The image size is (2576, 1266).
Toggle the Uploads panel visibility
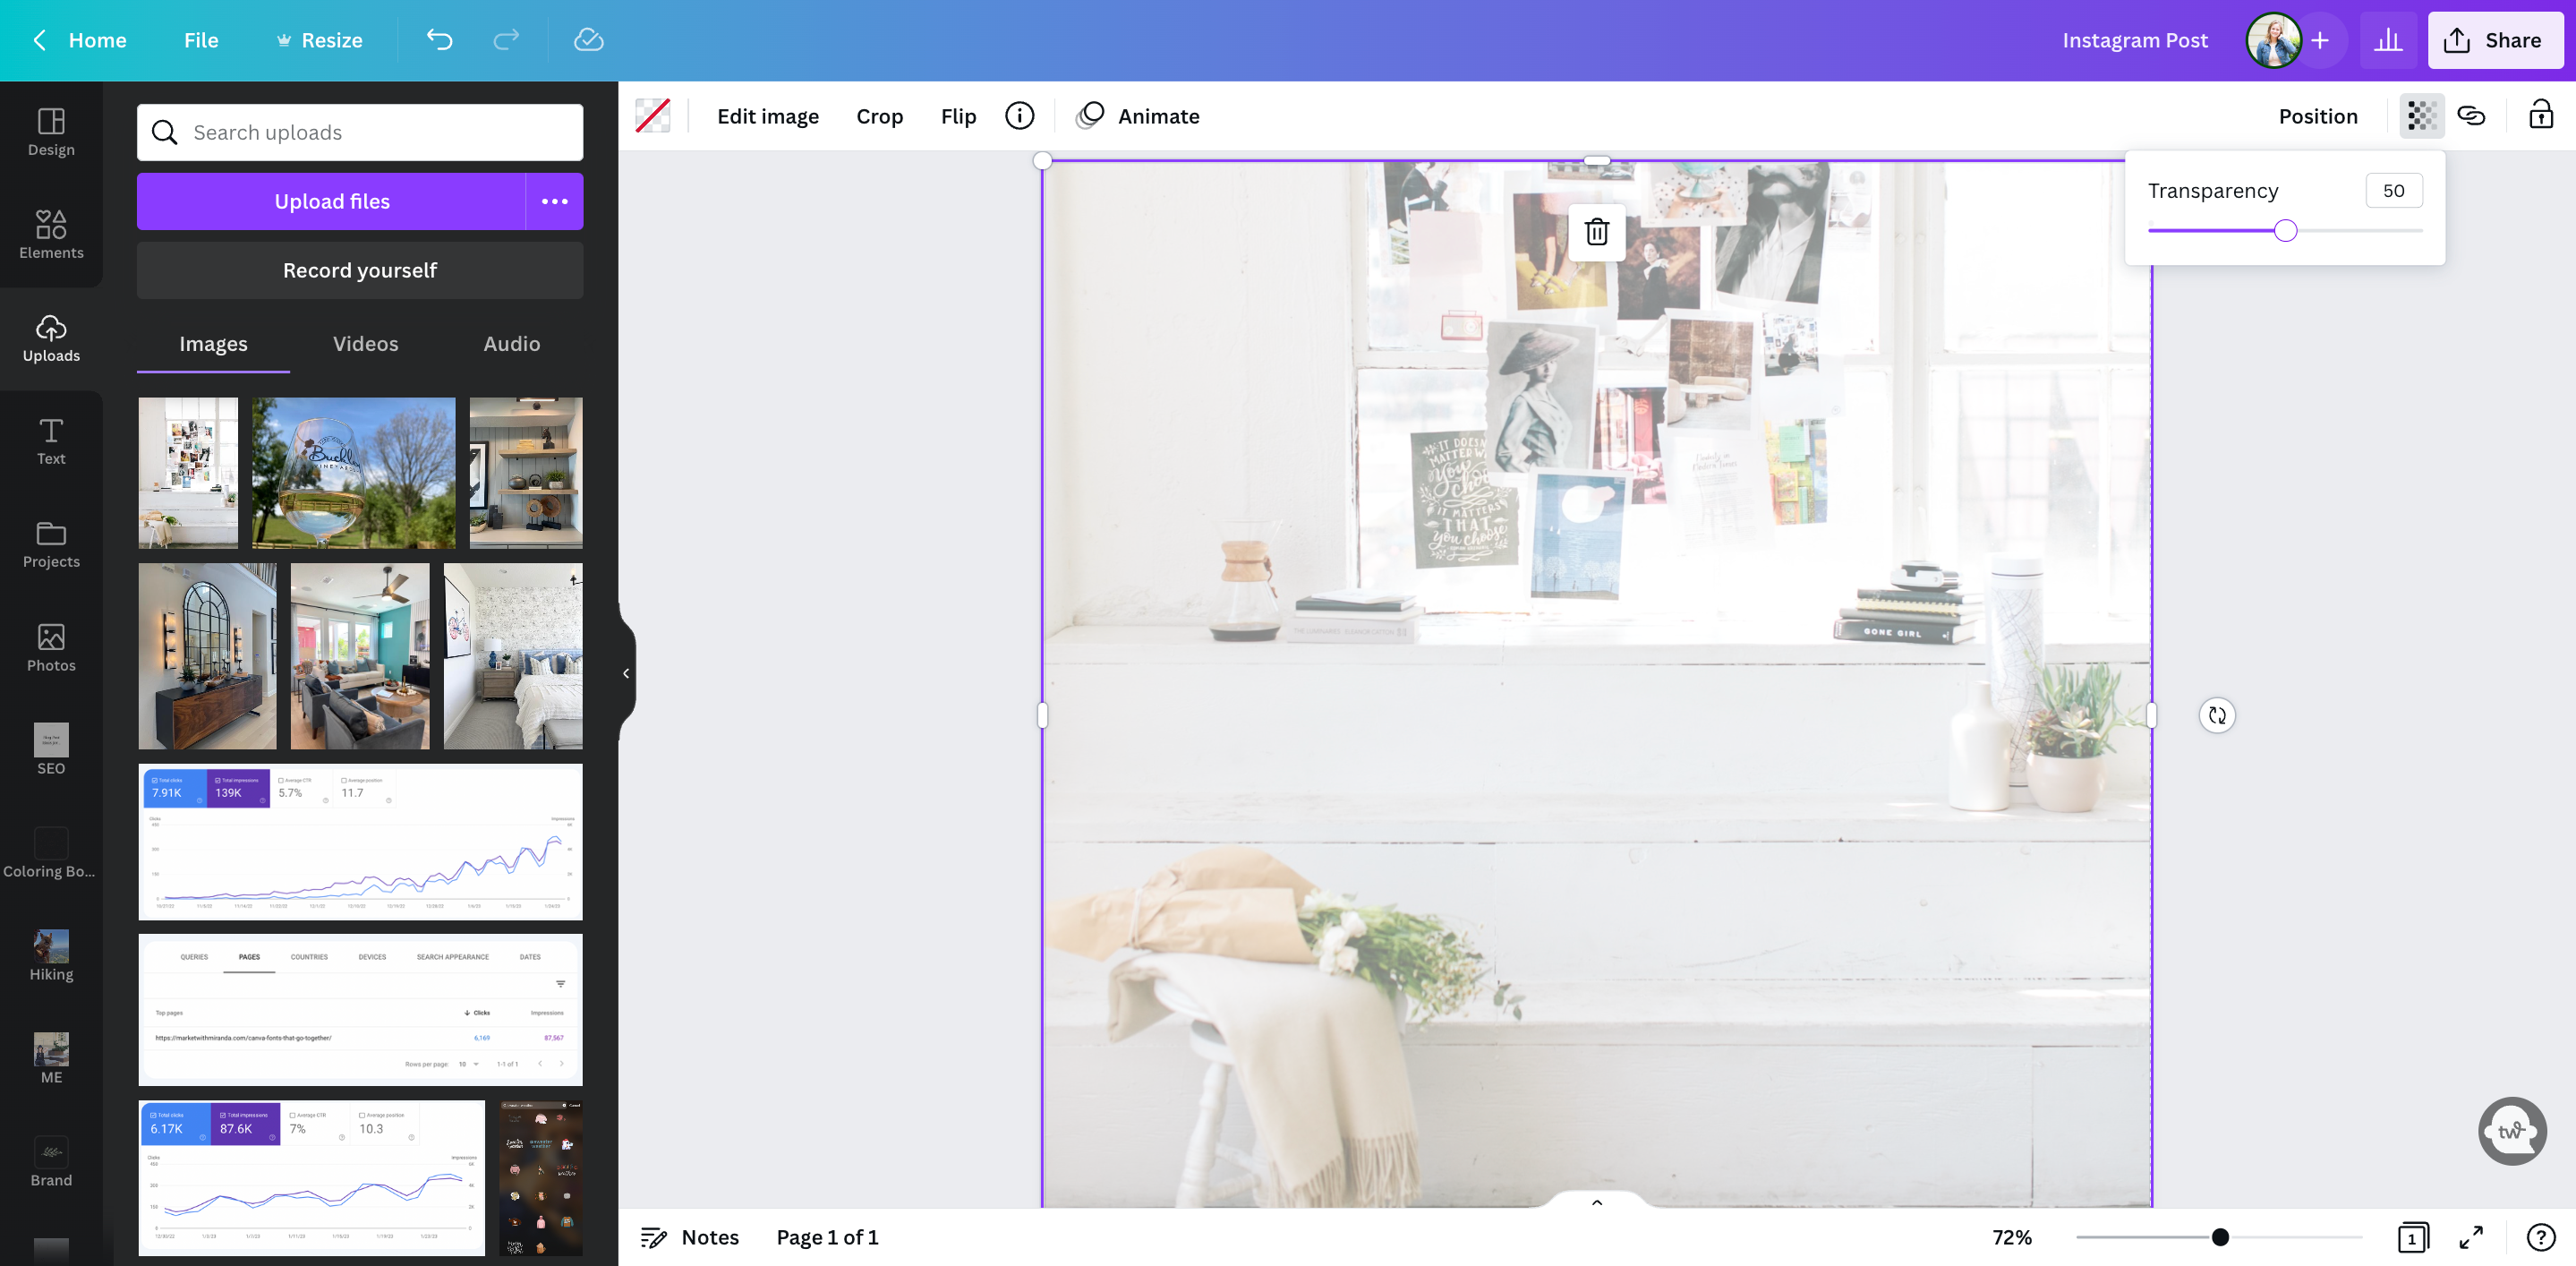click(51, 338)
